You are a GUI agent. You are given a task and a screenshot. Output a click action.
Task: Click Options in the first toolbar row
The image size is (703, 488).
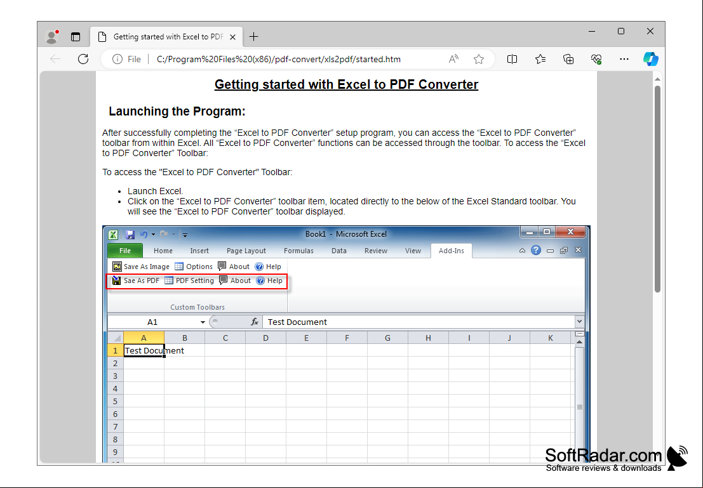point(193,267)
